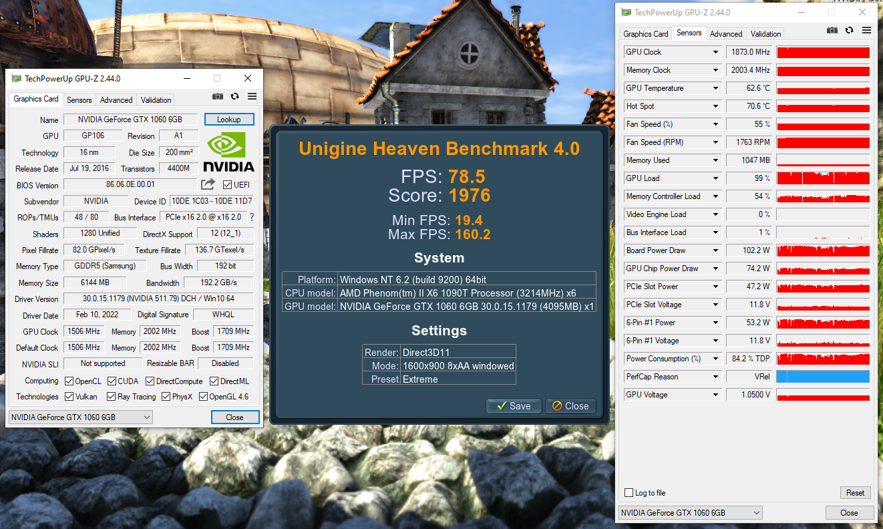Switch to Sensors tab in left GPU-Z window
This screenshot has width=883, height=529.
point(79,100)
